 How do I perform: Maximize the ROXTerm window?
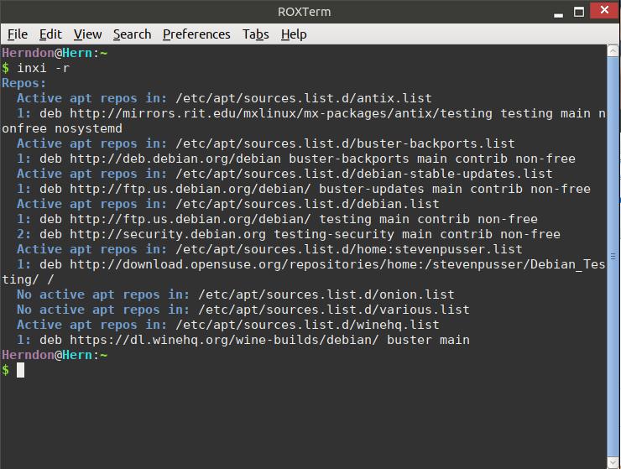click(x=579, y=12)
